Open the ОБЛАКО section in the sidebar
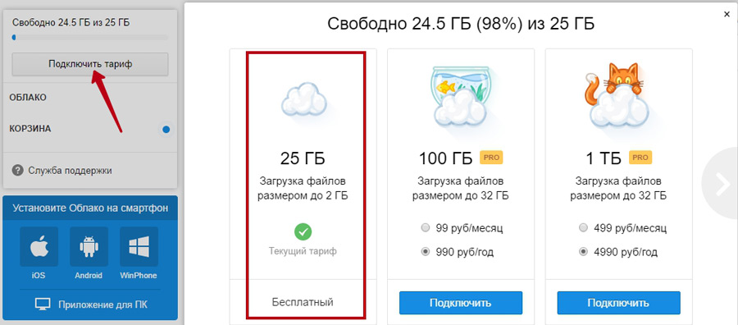The height and width of the screenshot is (325, 738). (28, 98)
